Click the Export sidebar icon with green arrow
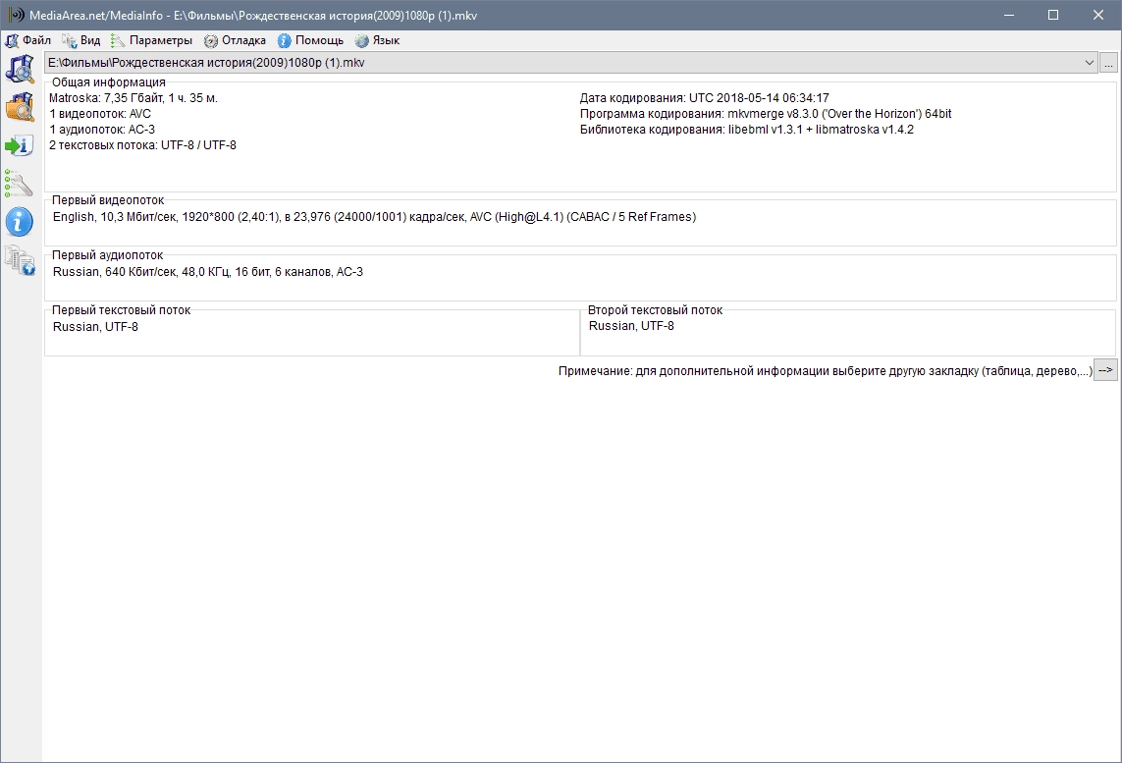The image size is (1122, 763). coord(20,145)
